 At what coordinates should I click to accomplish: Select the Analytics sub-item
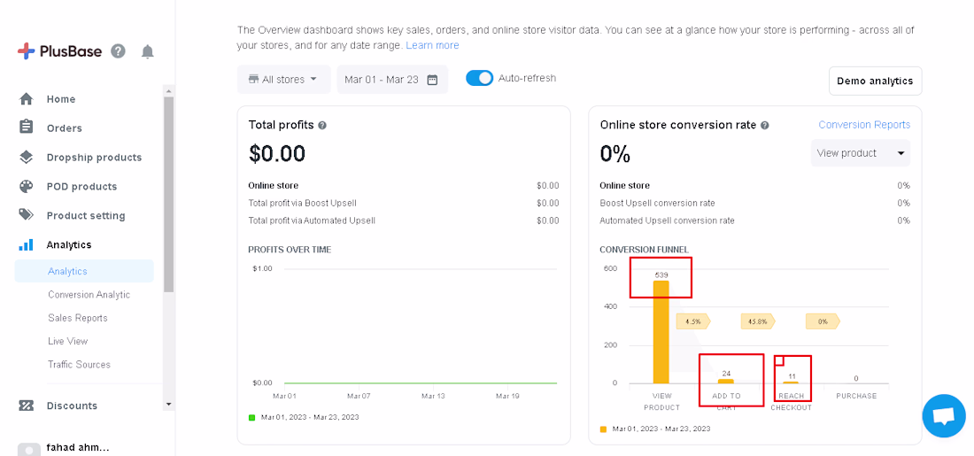pos(84,271)
